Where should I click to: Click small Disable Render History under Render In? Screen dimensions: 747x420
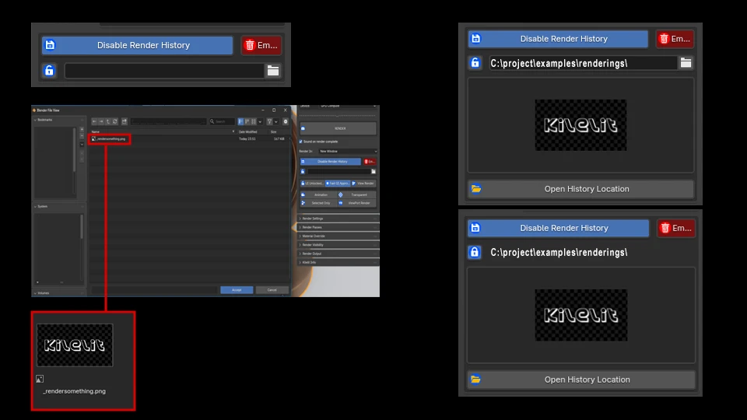coord(331,162)
